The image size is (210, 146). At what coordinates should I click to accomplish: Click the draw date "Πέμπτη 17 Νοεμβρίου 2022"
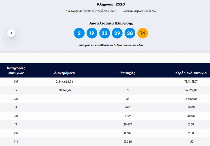point(99,11)
